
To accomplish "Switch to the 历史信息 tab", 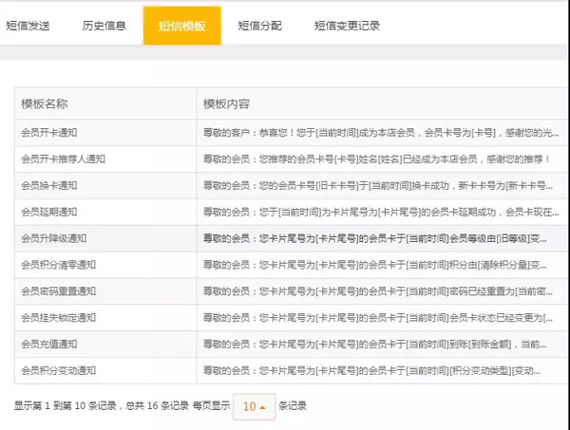I will tap(104, 26).
